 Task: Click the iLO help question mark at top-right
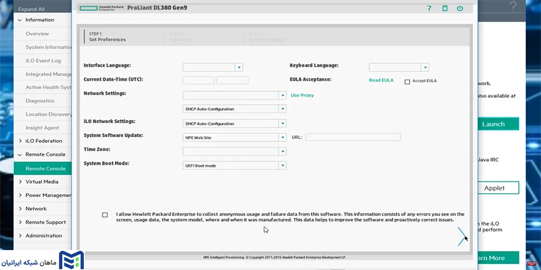click(x=513, y=6)
